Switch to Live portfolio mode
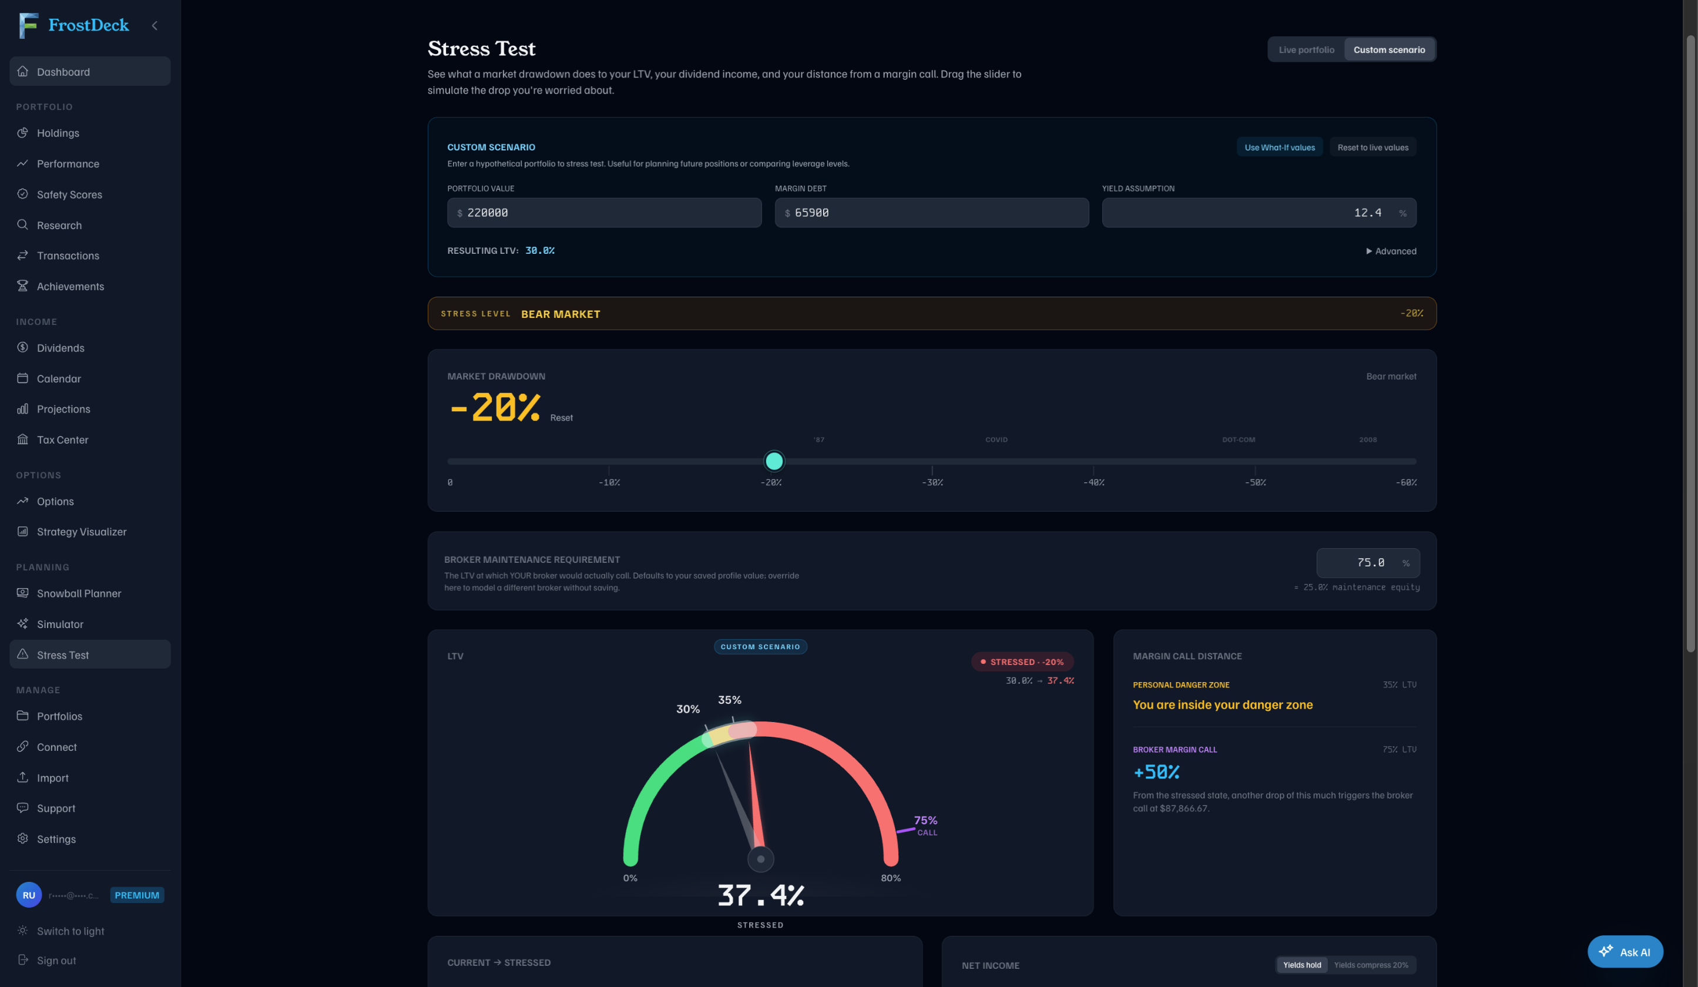This screenshot has width=1698, height=987. (x=1306, y=50)
